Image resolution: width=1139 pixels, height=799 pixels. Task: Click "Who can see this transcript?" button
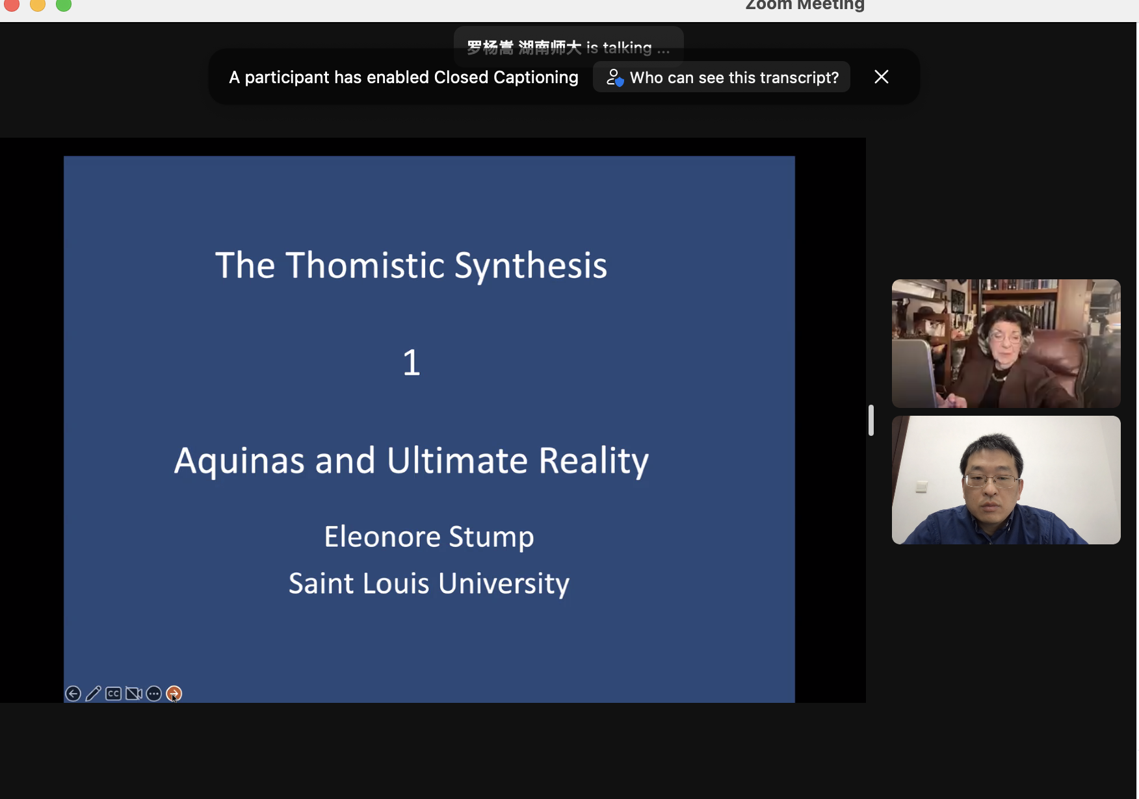[x=733, y=77]
